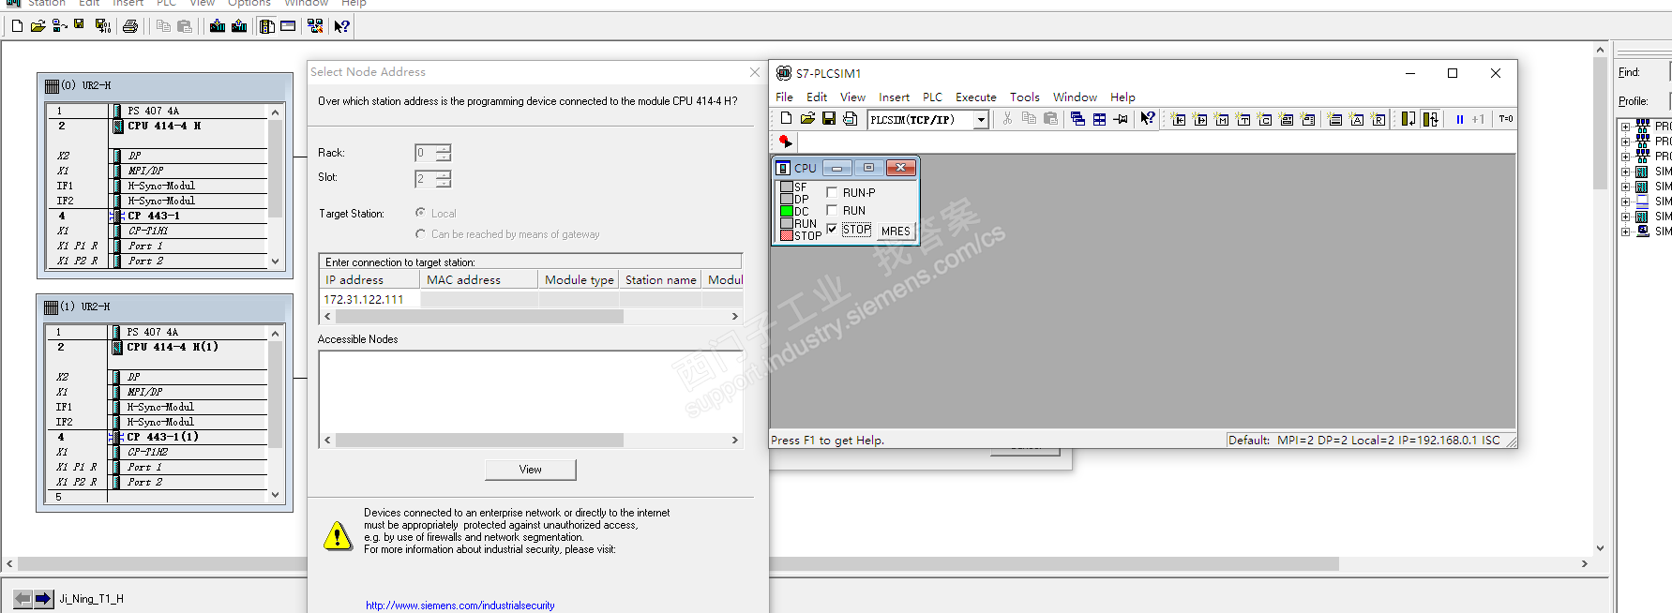Click Open icon in S7-PLCSIM toolbar
This screenshot has height=613, width=1672.
click(x=807, y=119)
